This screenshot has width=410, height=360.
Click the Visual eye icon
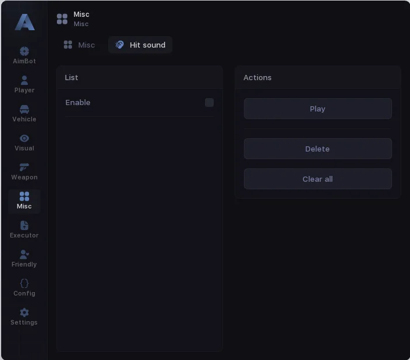[24, 138]
